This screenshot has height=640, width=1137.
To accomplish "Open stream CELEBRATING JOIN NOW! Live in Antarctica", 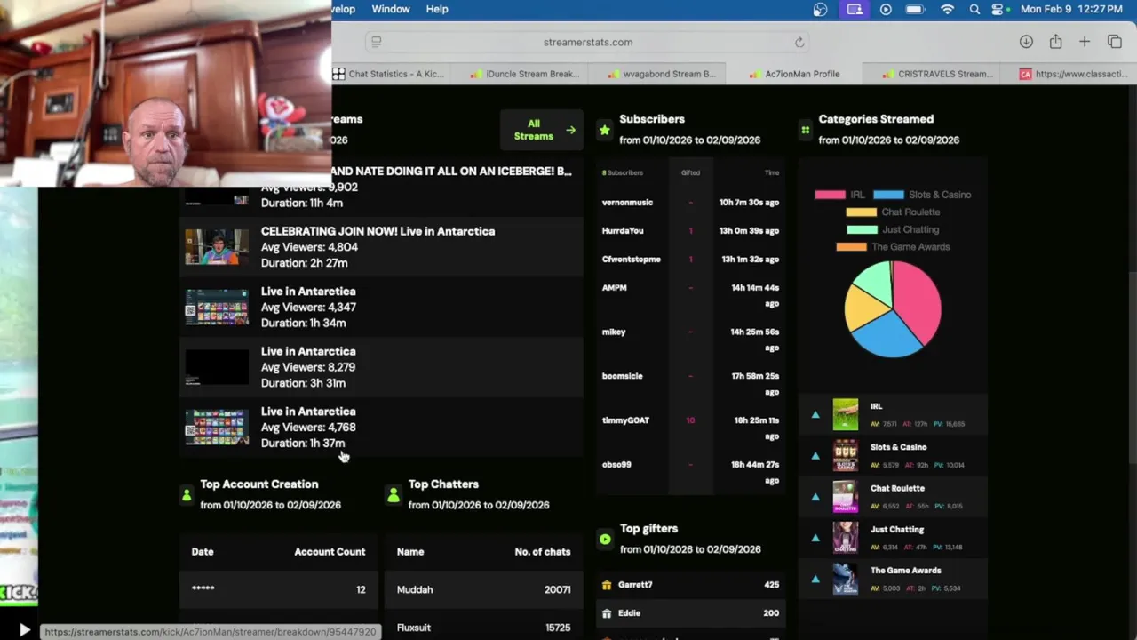I will point(378,231).
